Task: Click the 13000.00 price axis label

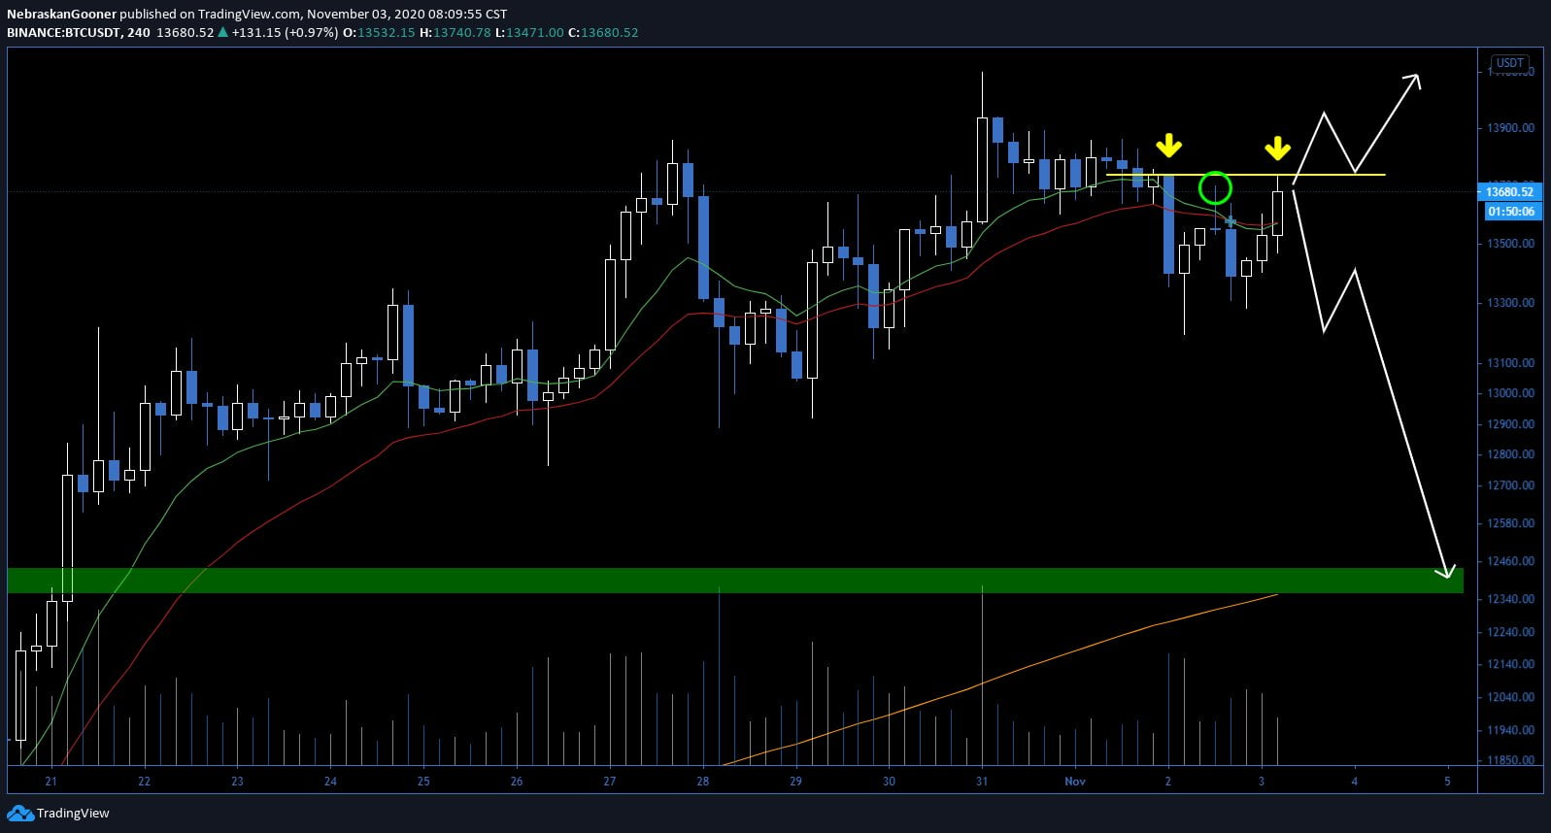Action: [1510, 393]
